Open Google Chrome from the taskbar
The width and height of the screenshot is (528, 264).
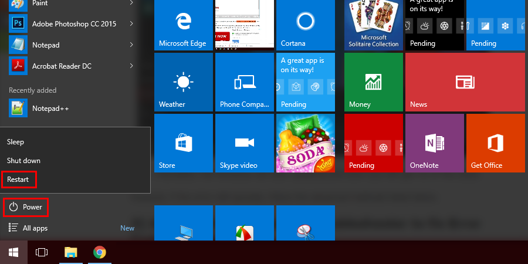100,252
